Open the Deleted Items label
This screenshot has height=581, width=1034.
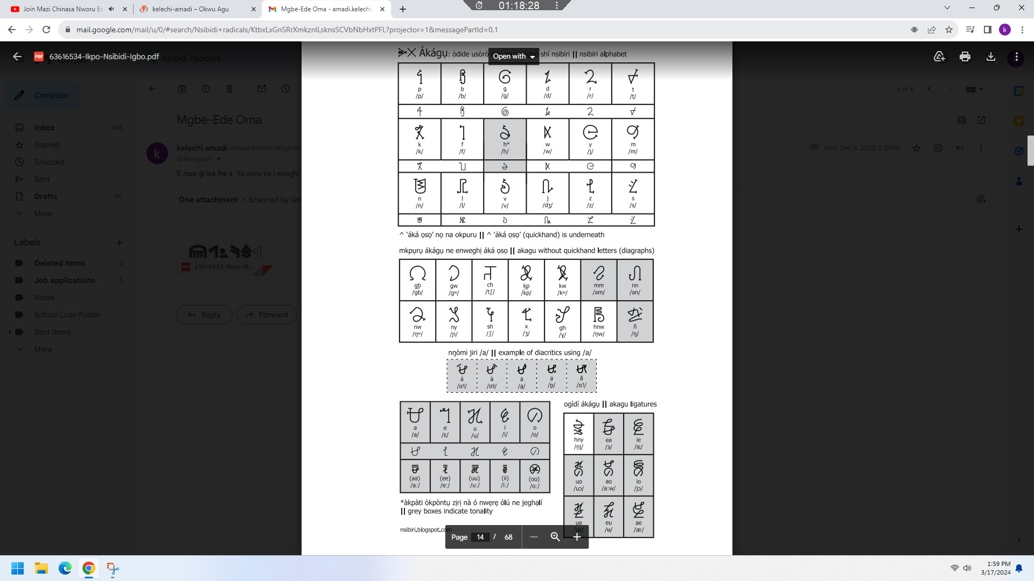(x=60, y=263)
